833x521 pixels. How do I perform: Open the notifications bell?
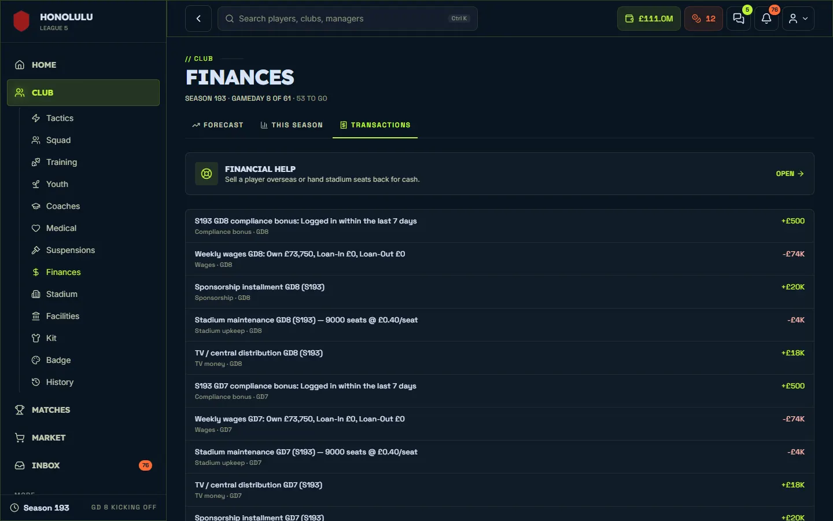[x=766, y=19]
